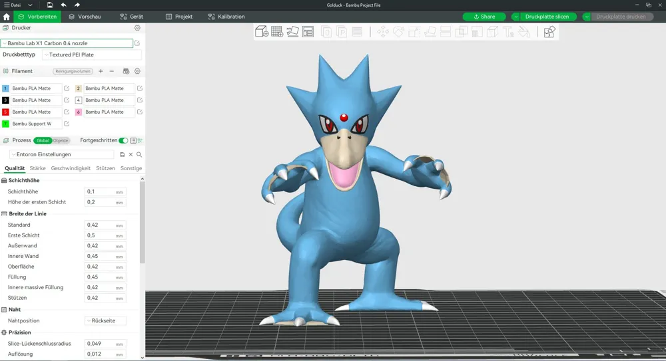This screenshot has height=361, width=666.
Task: Toggle the Fortgeschritten switch
Action: (x=123, y=140)
